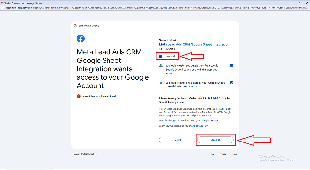The height and width of the screenshot is (170, 310).
Task: Open the Terms footer link
Action: click(234, 154)
